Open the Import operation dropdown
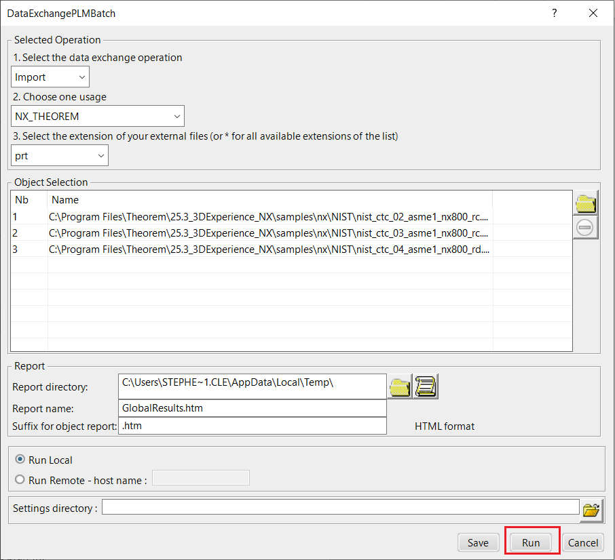This screenshot has width=615, height=560. coord(50,77)
